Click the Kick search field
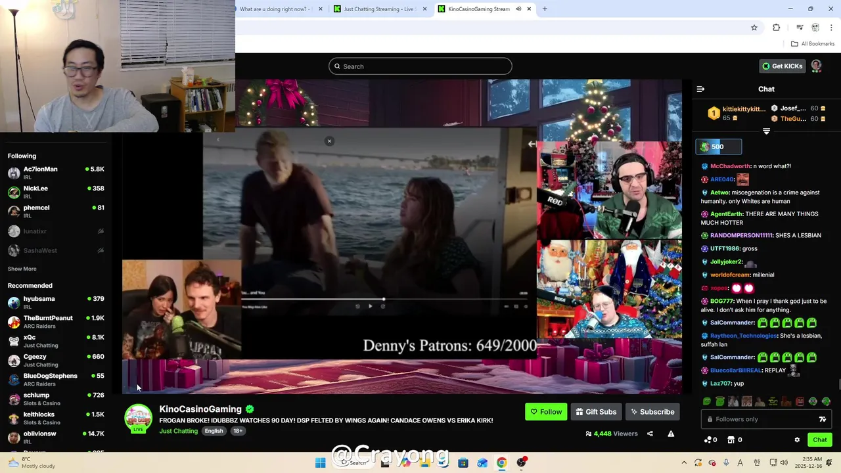This screenshot has width=841, height=473. pyautogui.click(x=420, y=66)
